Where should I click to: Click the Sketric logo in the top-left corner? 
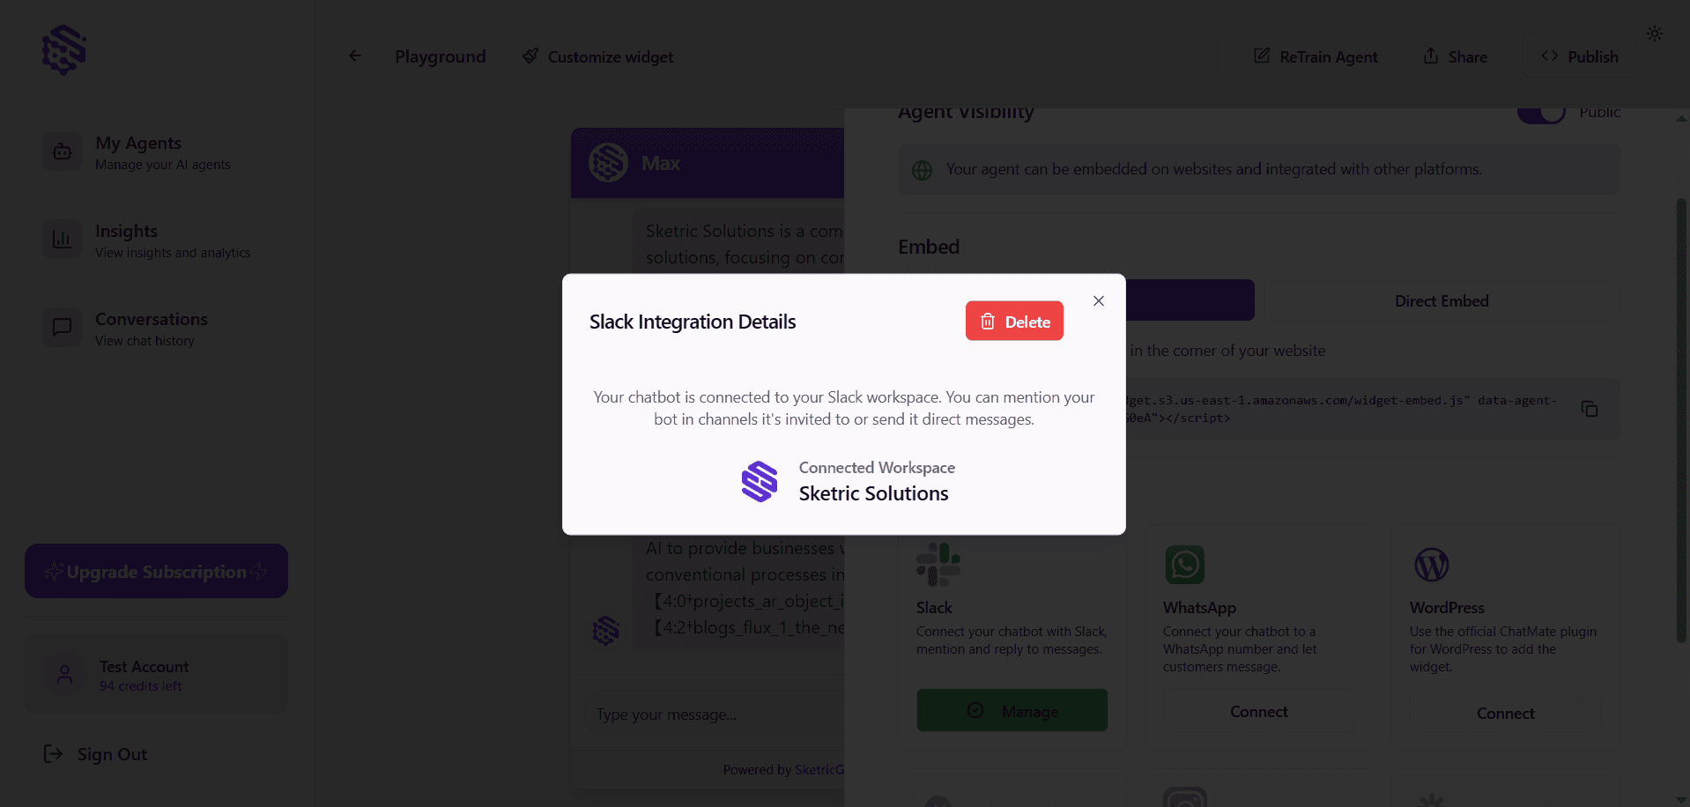coord(63,50)
